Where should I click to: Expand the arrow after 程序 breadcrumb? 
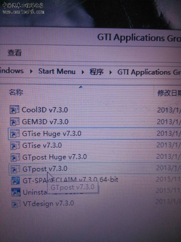pyautogui.click(x=110, y=72)
